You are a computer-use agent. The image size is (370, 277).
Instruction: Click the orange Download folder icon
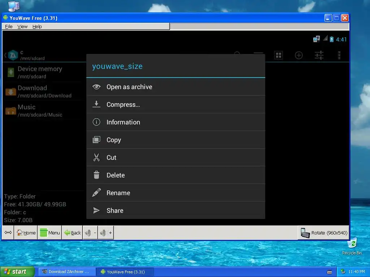pos(10,92)
